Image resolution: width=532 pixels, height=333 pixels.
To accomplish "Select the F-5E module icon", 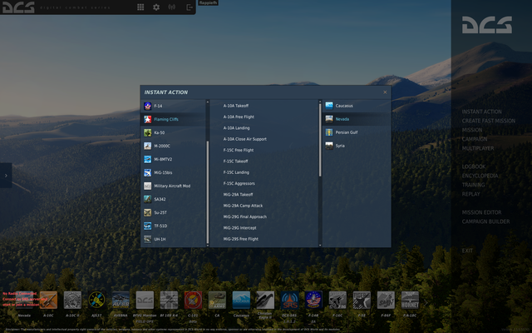I will point(362,300).
